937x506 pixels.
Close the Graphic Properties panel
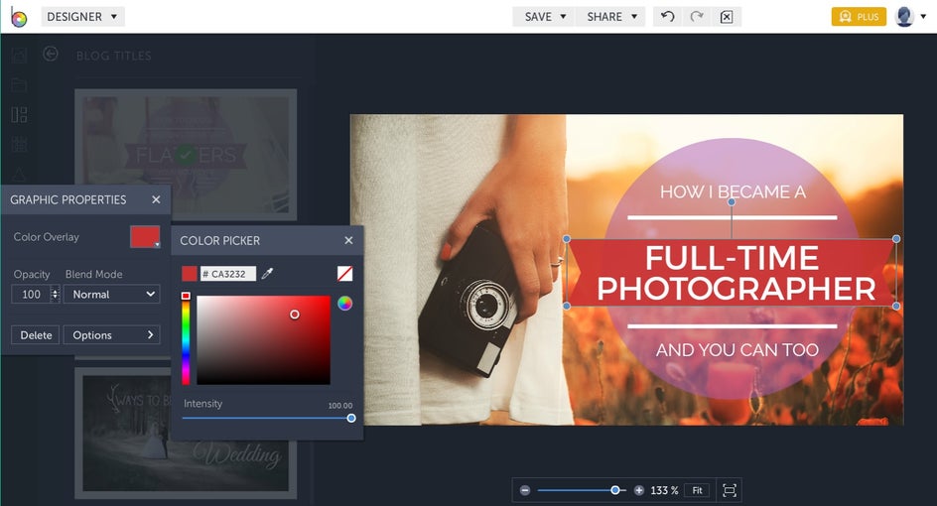coord(156,199)
